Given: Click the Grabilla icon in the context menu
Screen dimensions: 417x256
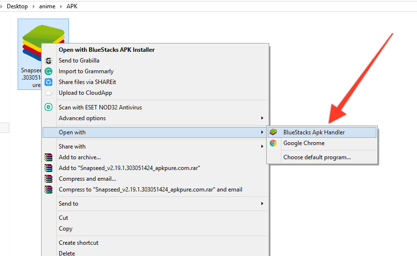Looking at the screenshot, I should pos(48,61).
